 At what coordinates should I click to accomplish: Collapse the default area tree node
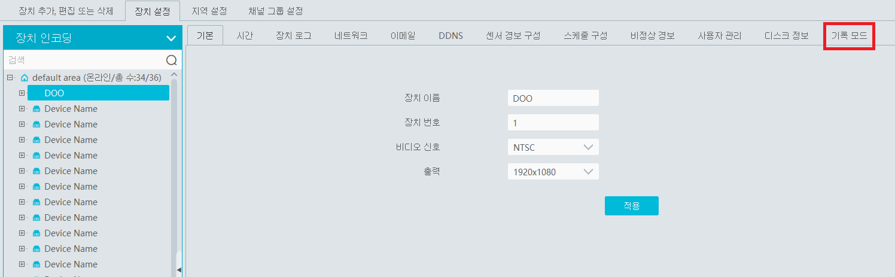10,78
